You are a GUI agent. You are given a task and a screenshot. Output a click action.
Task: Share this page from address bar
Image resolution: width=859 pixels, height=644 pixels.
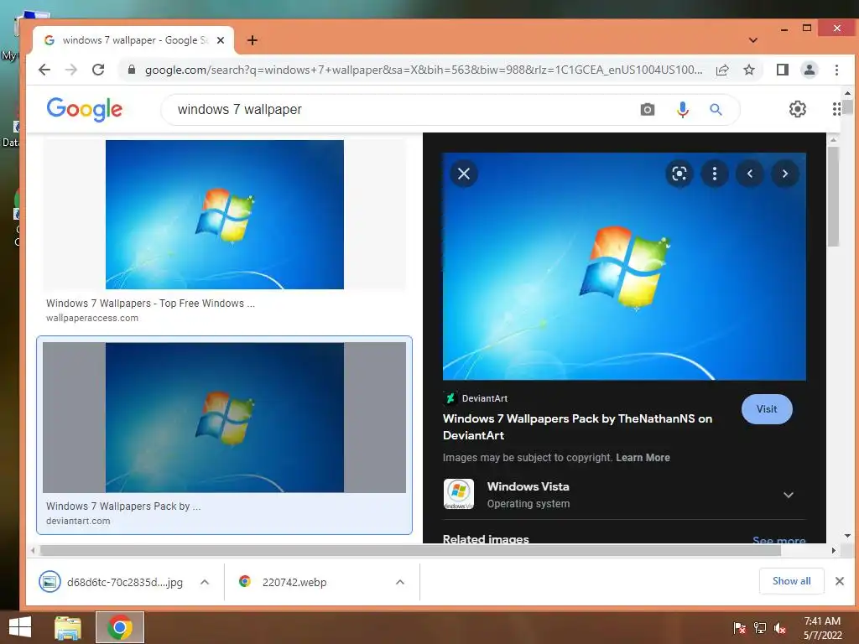722,70
